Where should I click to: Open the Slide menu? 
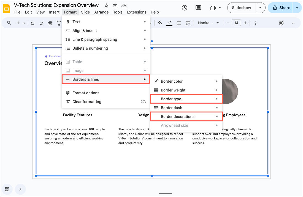click(85, 12)
